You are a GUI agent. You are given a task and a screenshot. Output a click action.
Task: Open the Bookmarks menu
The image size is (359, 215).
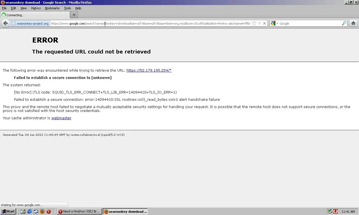coord(52,8)
